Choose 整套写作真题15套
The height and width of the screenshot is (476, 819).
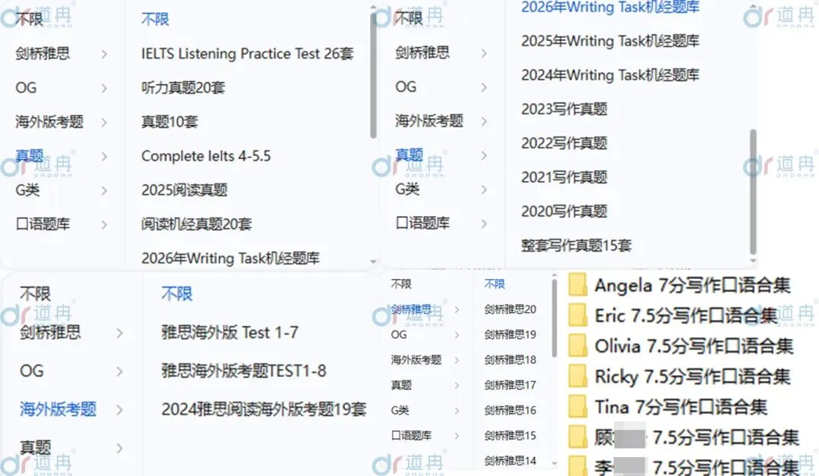(x=576, y=246)
